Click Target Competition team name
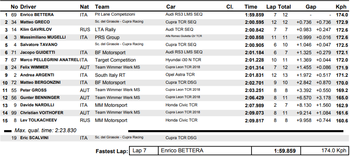The height and width of the screenshot is (156, 350). tap(115, 60)
